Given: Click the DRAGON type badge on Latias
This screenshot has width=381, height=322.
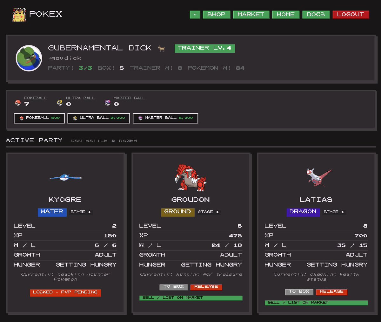Looking at the screenshot, I should click(303, 212).
